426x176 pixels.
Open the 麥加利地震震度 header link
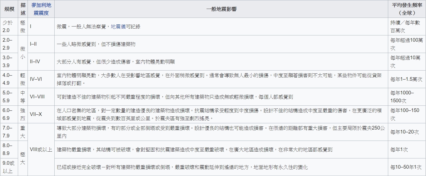point(41,9)
